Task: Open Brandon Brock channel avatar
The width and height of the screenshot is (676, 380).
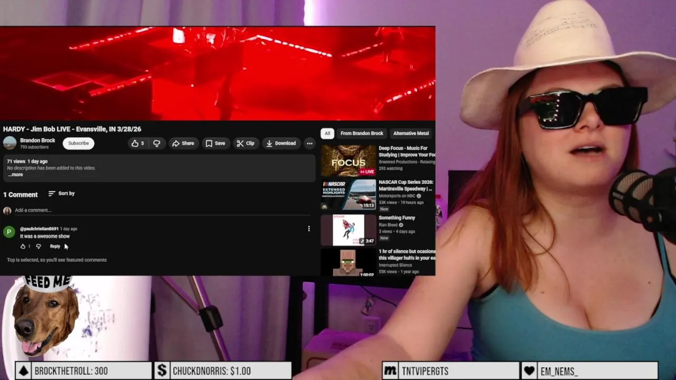Action: [x=10, y=143]
